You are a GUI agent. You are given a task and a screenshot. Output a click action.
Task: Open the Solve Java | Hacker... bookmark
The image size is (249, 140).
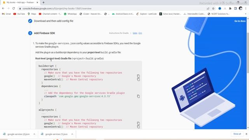(170, 14)
